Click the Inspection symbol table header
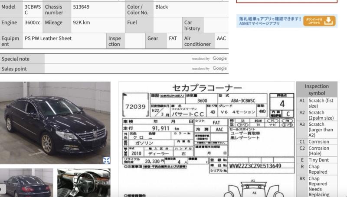 click(x=317, y=89)
